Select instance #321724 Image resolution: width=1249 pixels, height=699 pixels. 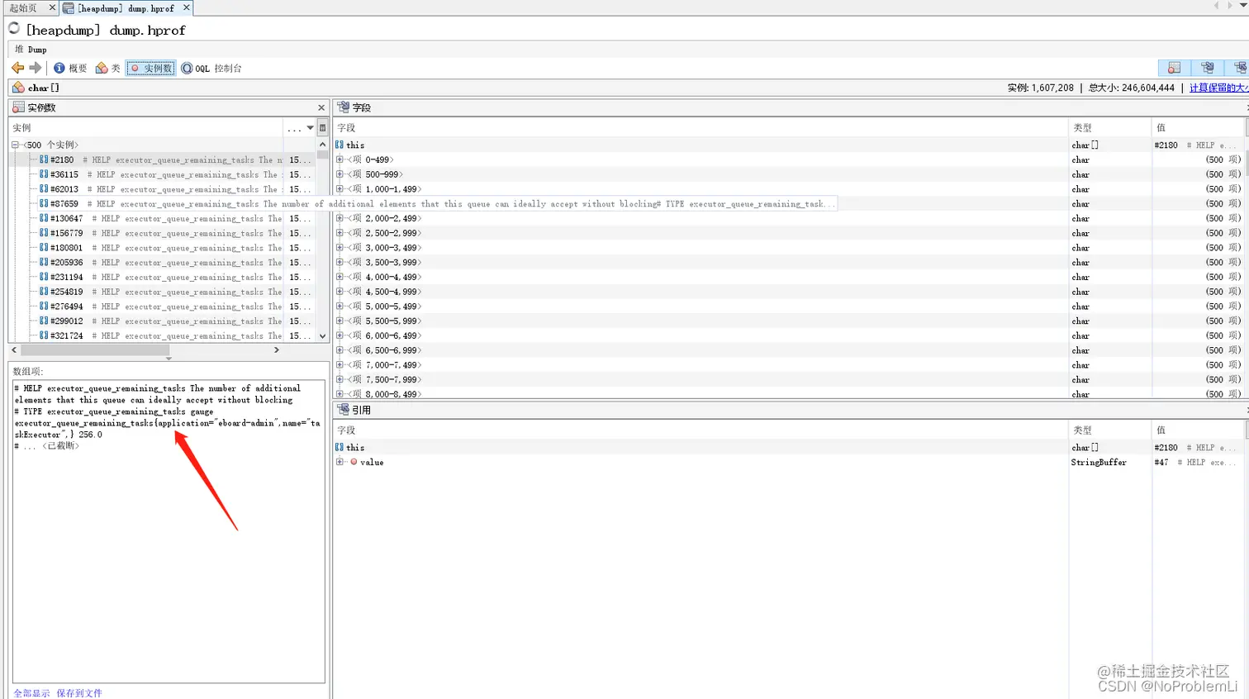(162, 335)
